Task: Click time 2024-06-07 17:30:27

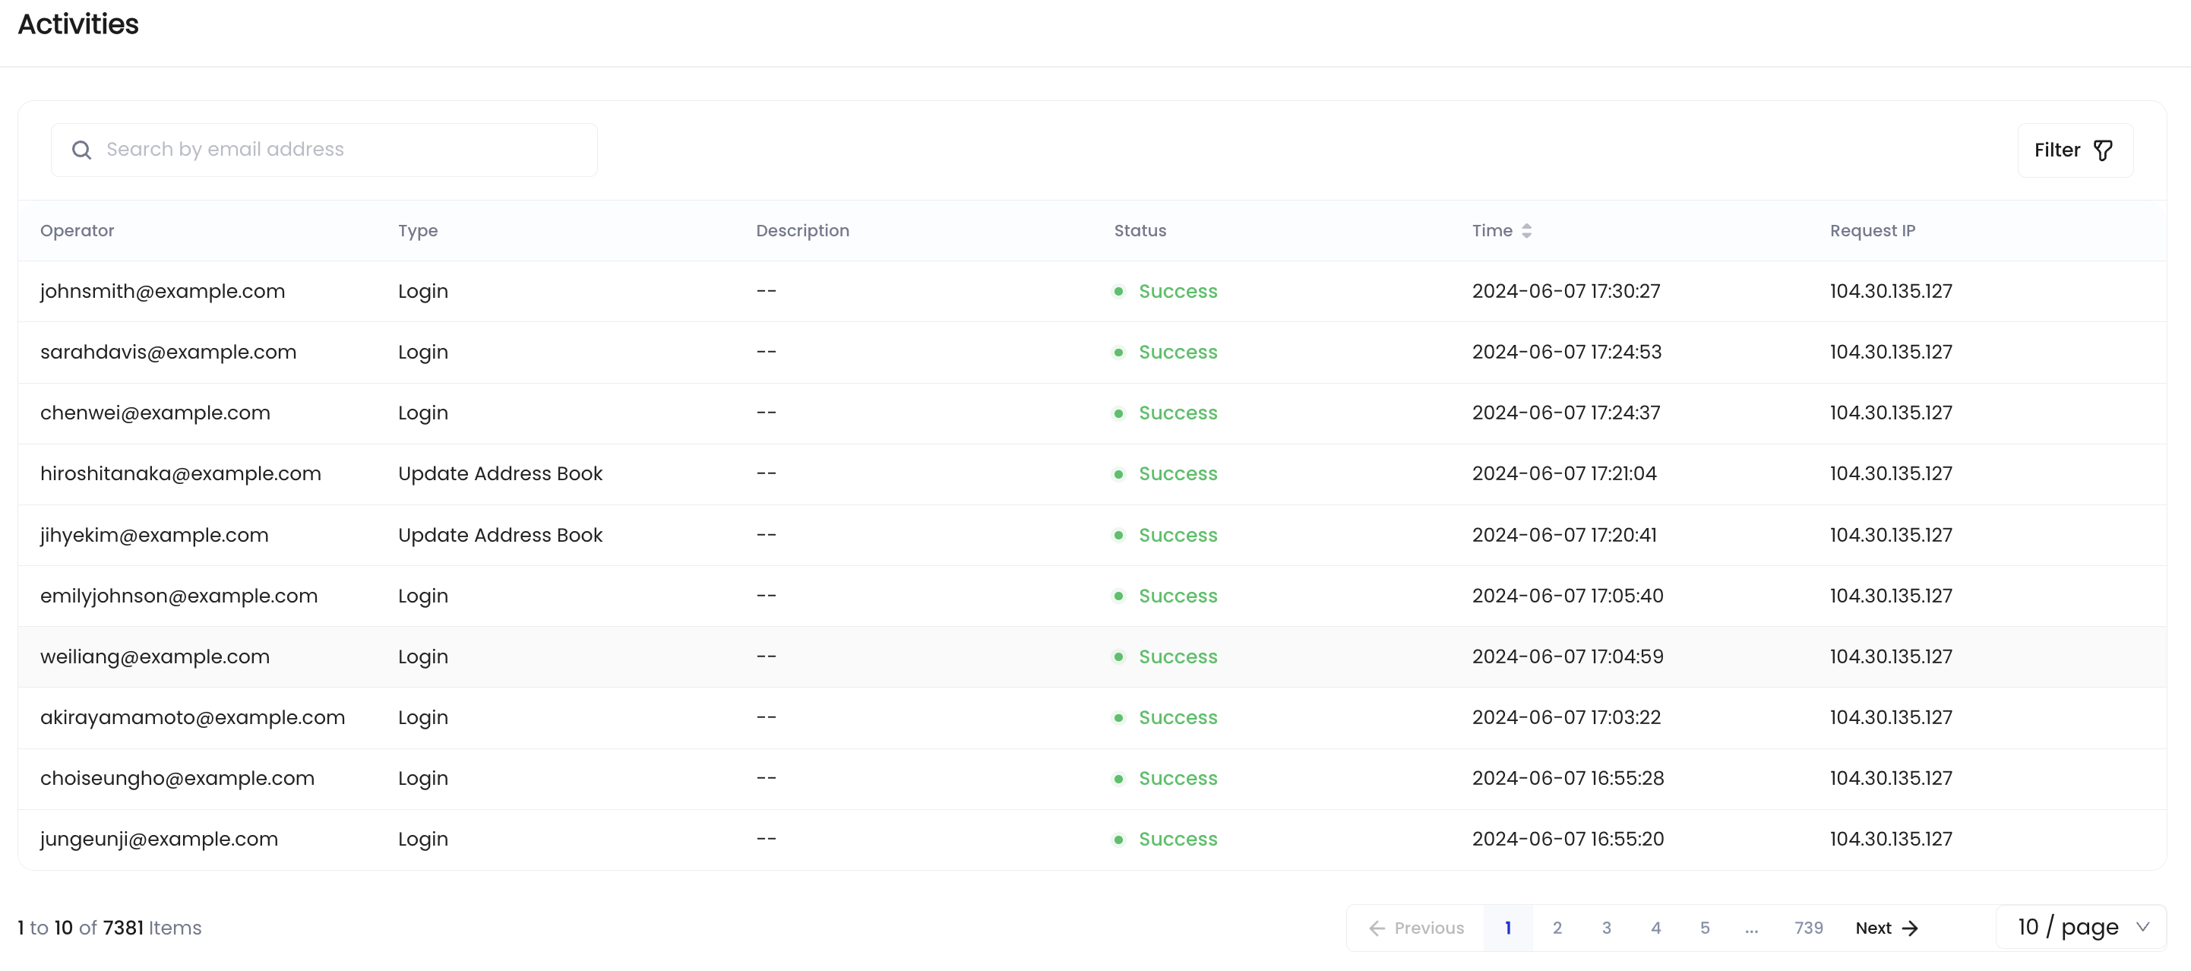Action: pos(1566,292)
